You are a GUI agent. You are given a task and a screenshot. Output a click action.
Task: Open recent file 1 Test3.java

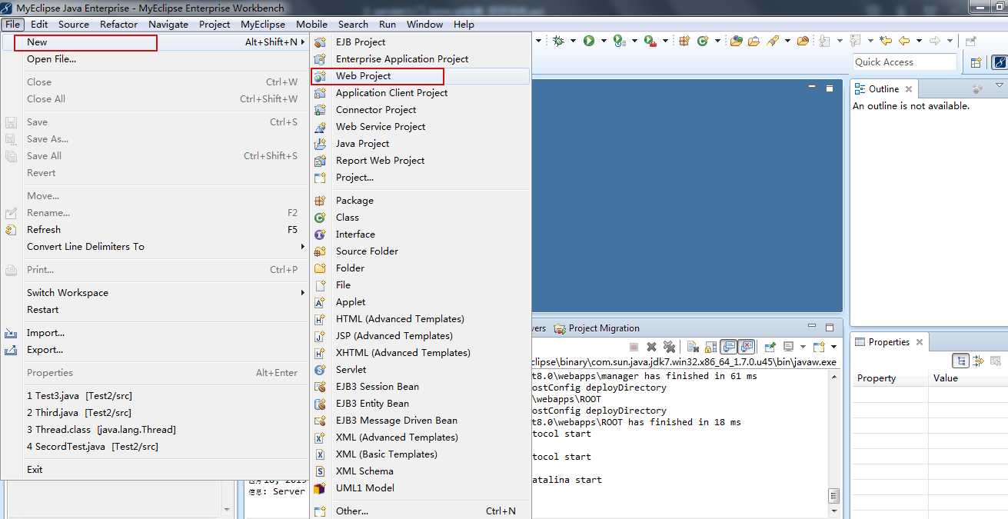coord(154,396)
